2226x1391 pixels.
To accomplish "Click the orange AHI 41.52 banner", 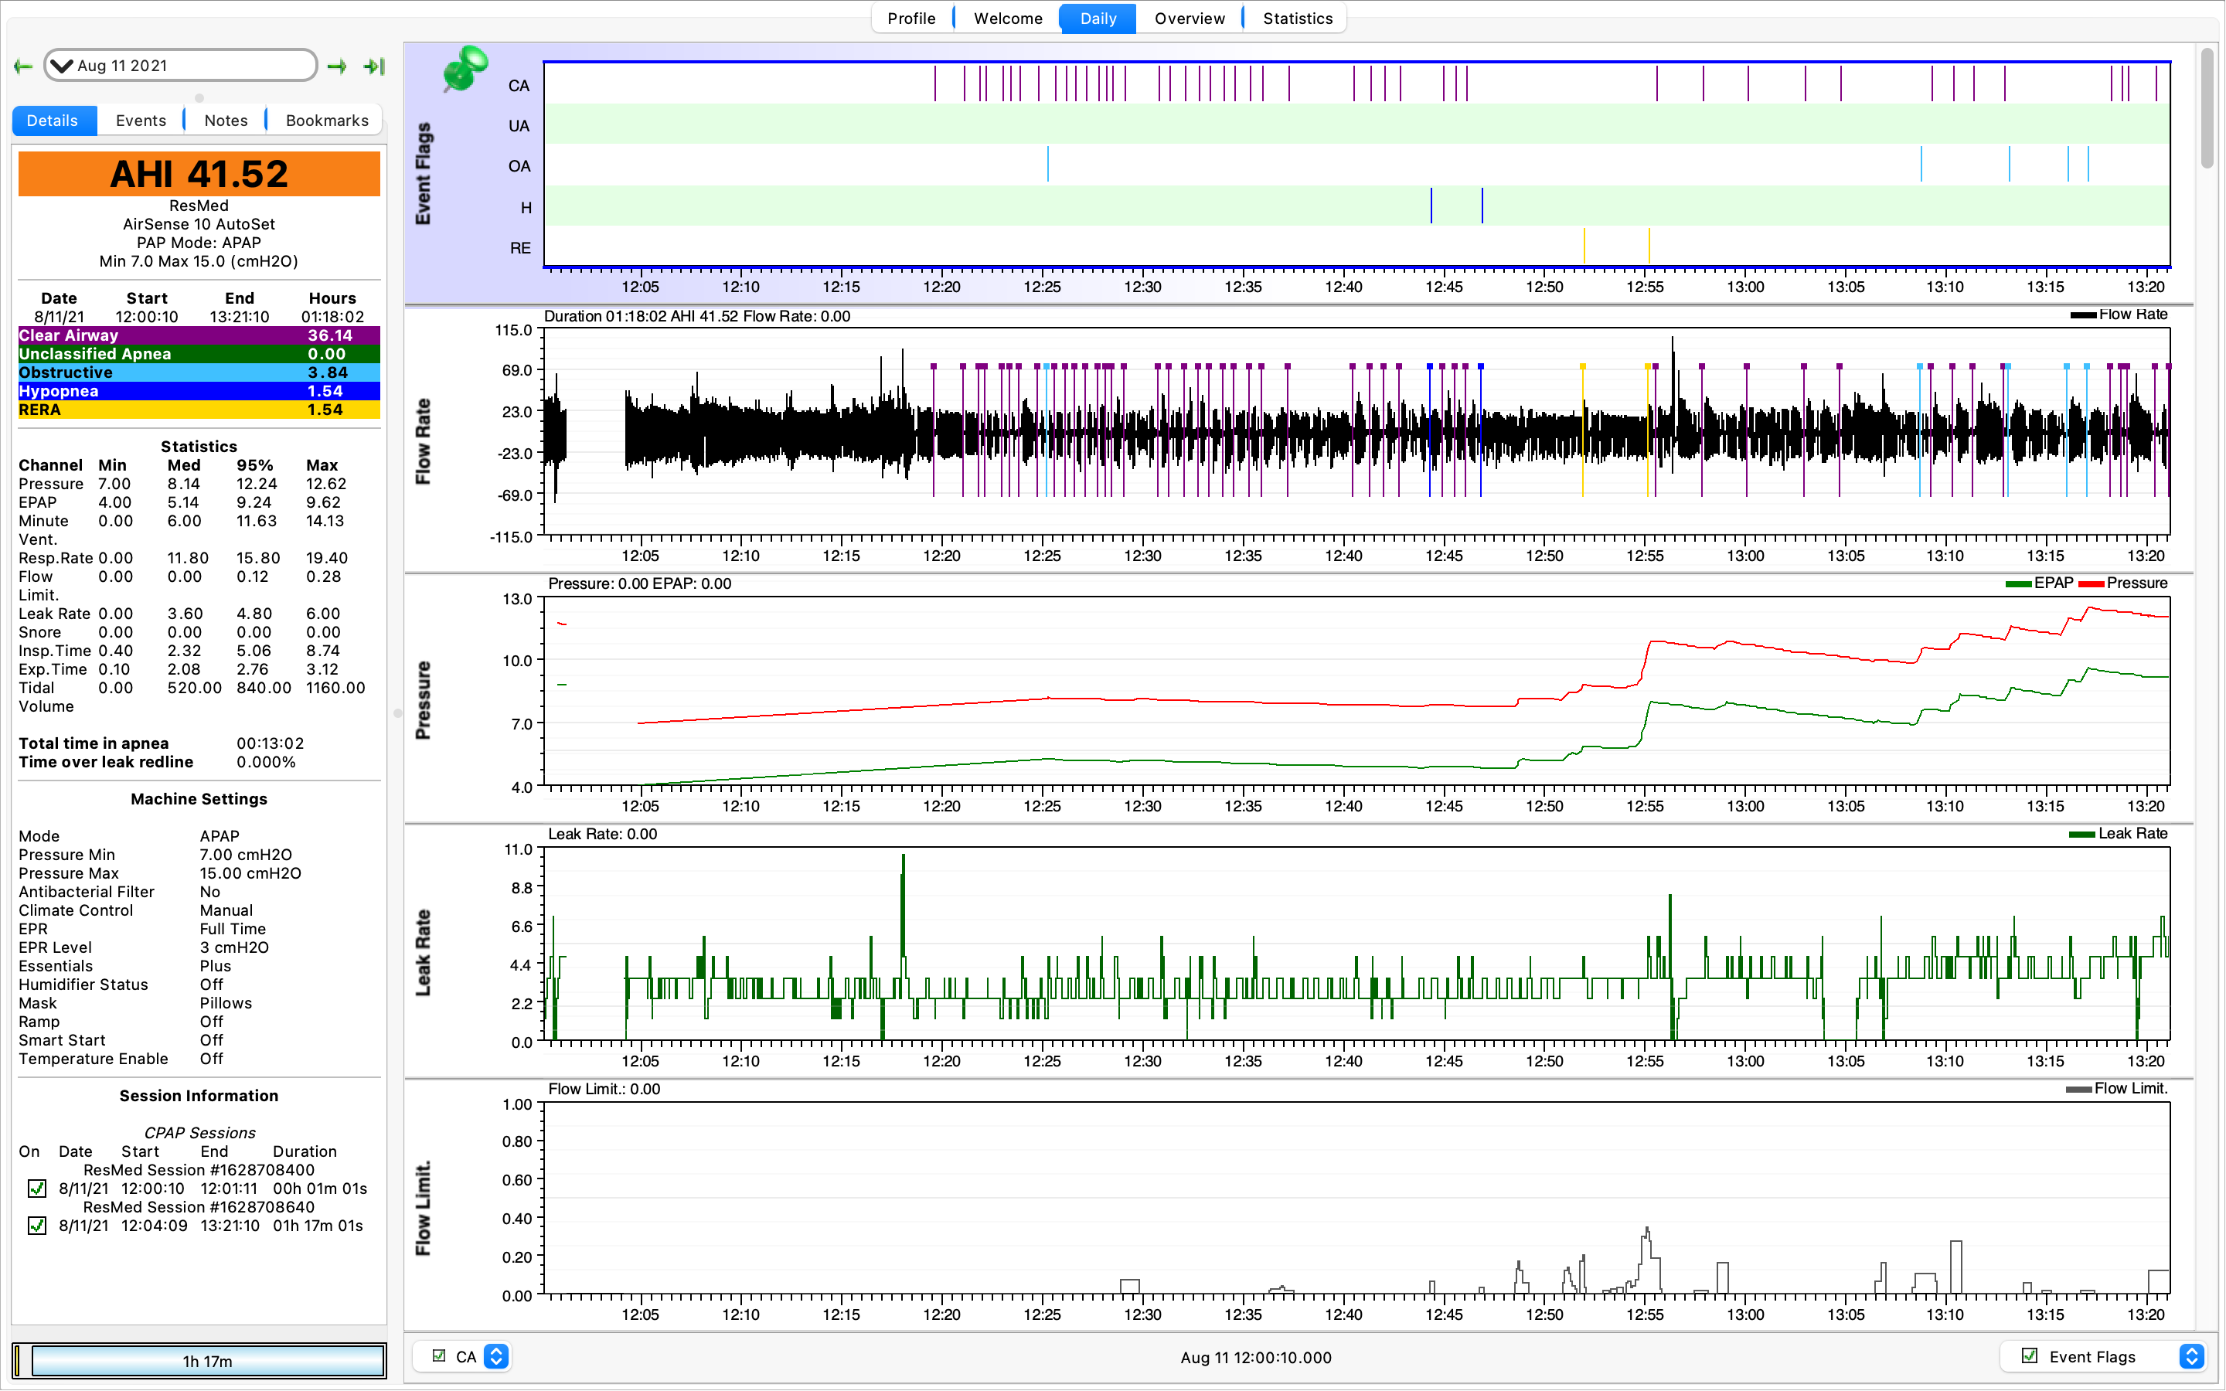I will click(199, 174).
